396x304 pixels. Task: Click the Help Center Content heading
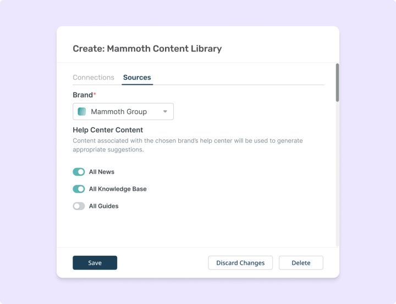(x=108, y=130)
